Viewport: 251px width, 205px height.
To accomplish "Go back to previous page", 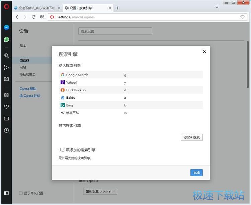I will click(17, 17).
